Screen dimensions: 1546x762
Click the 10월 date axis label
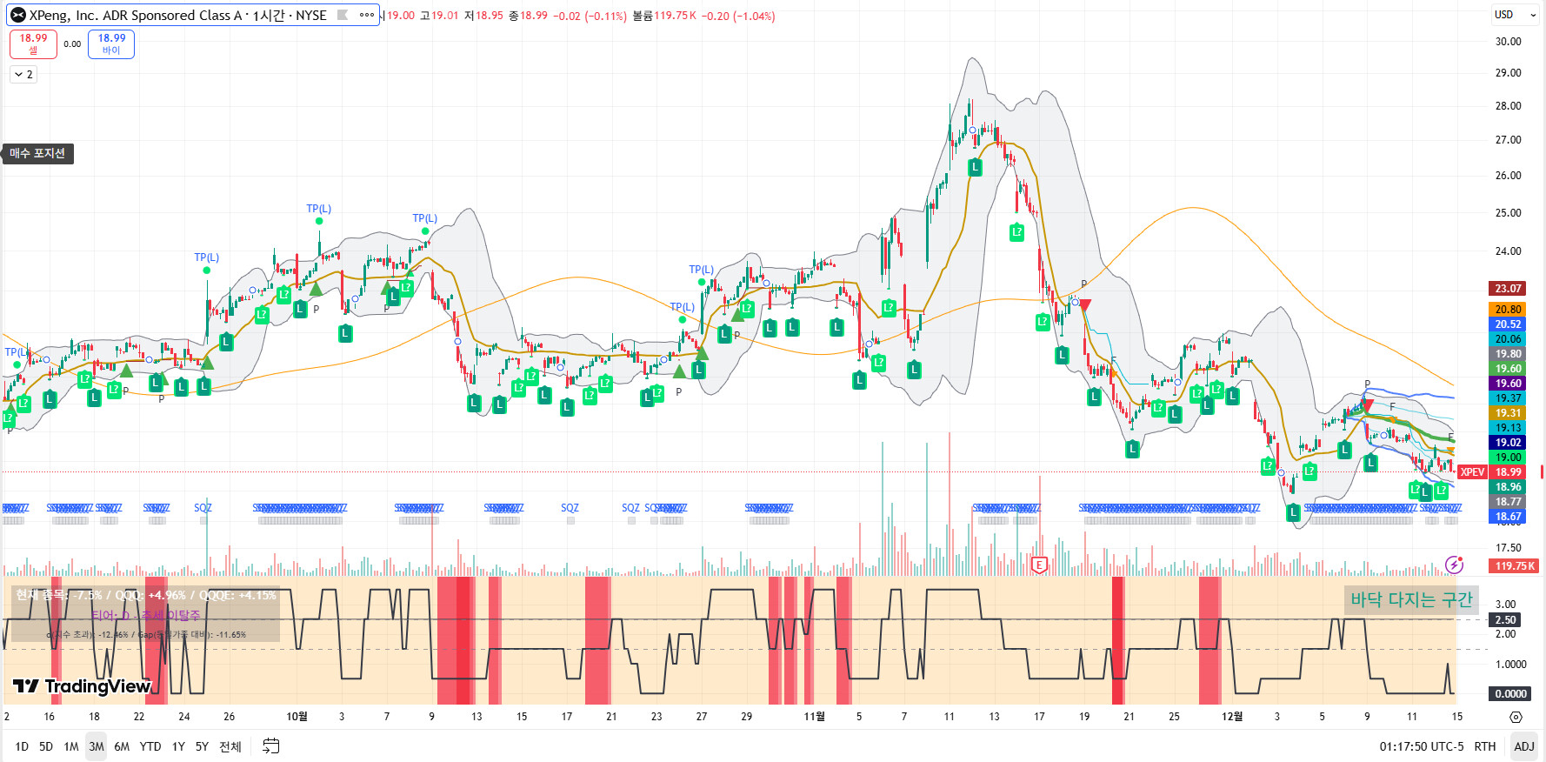tap(297, 717)
